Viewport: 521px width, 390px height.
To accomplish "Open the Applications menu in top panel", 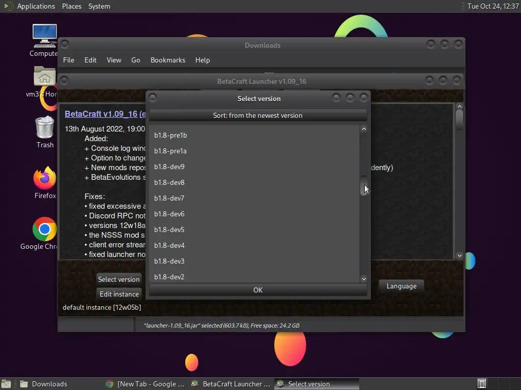I will [x=36, y=6].
